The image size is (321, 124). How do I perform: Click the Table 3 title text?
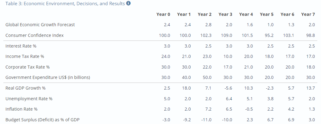tap(65, 4)
